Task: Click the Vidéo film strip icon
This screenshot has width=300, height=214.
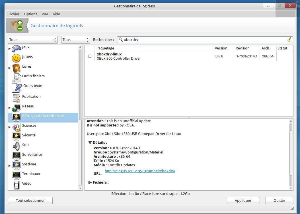Action: (x=17, y=185)
